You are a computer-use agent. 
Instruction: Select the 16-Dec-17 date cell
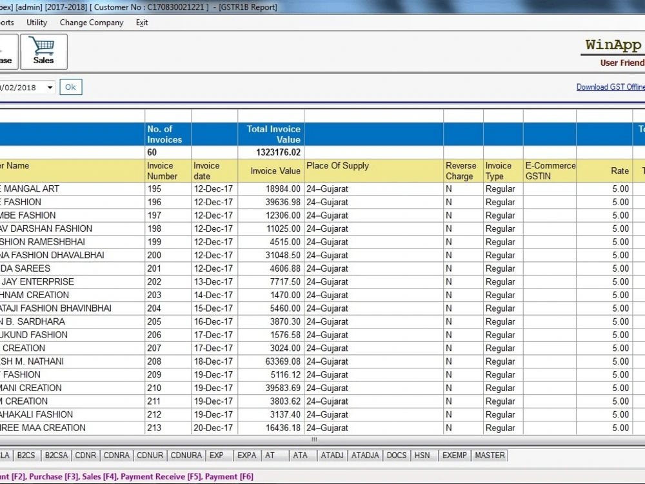coord(214,321)
